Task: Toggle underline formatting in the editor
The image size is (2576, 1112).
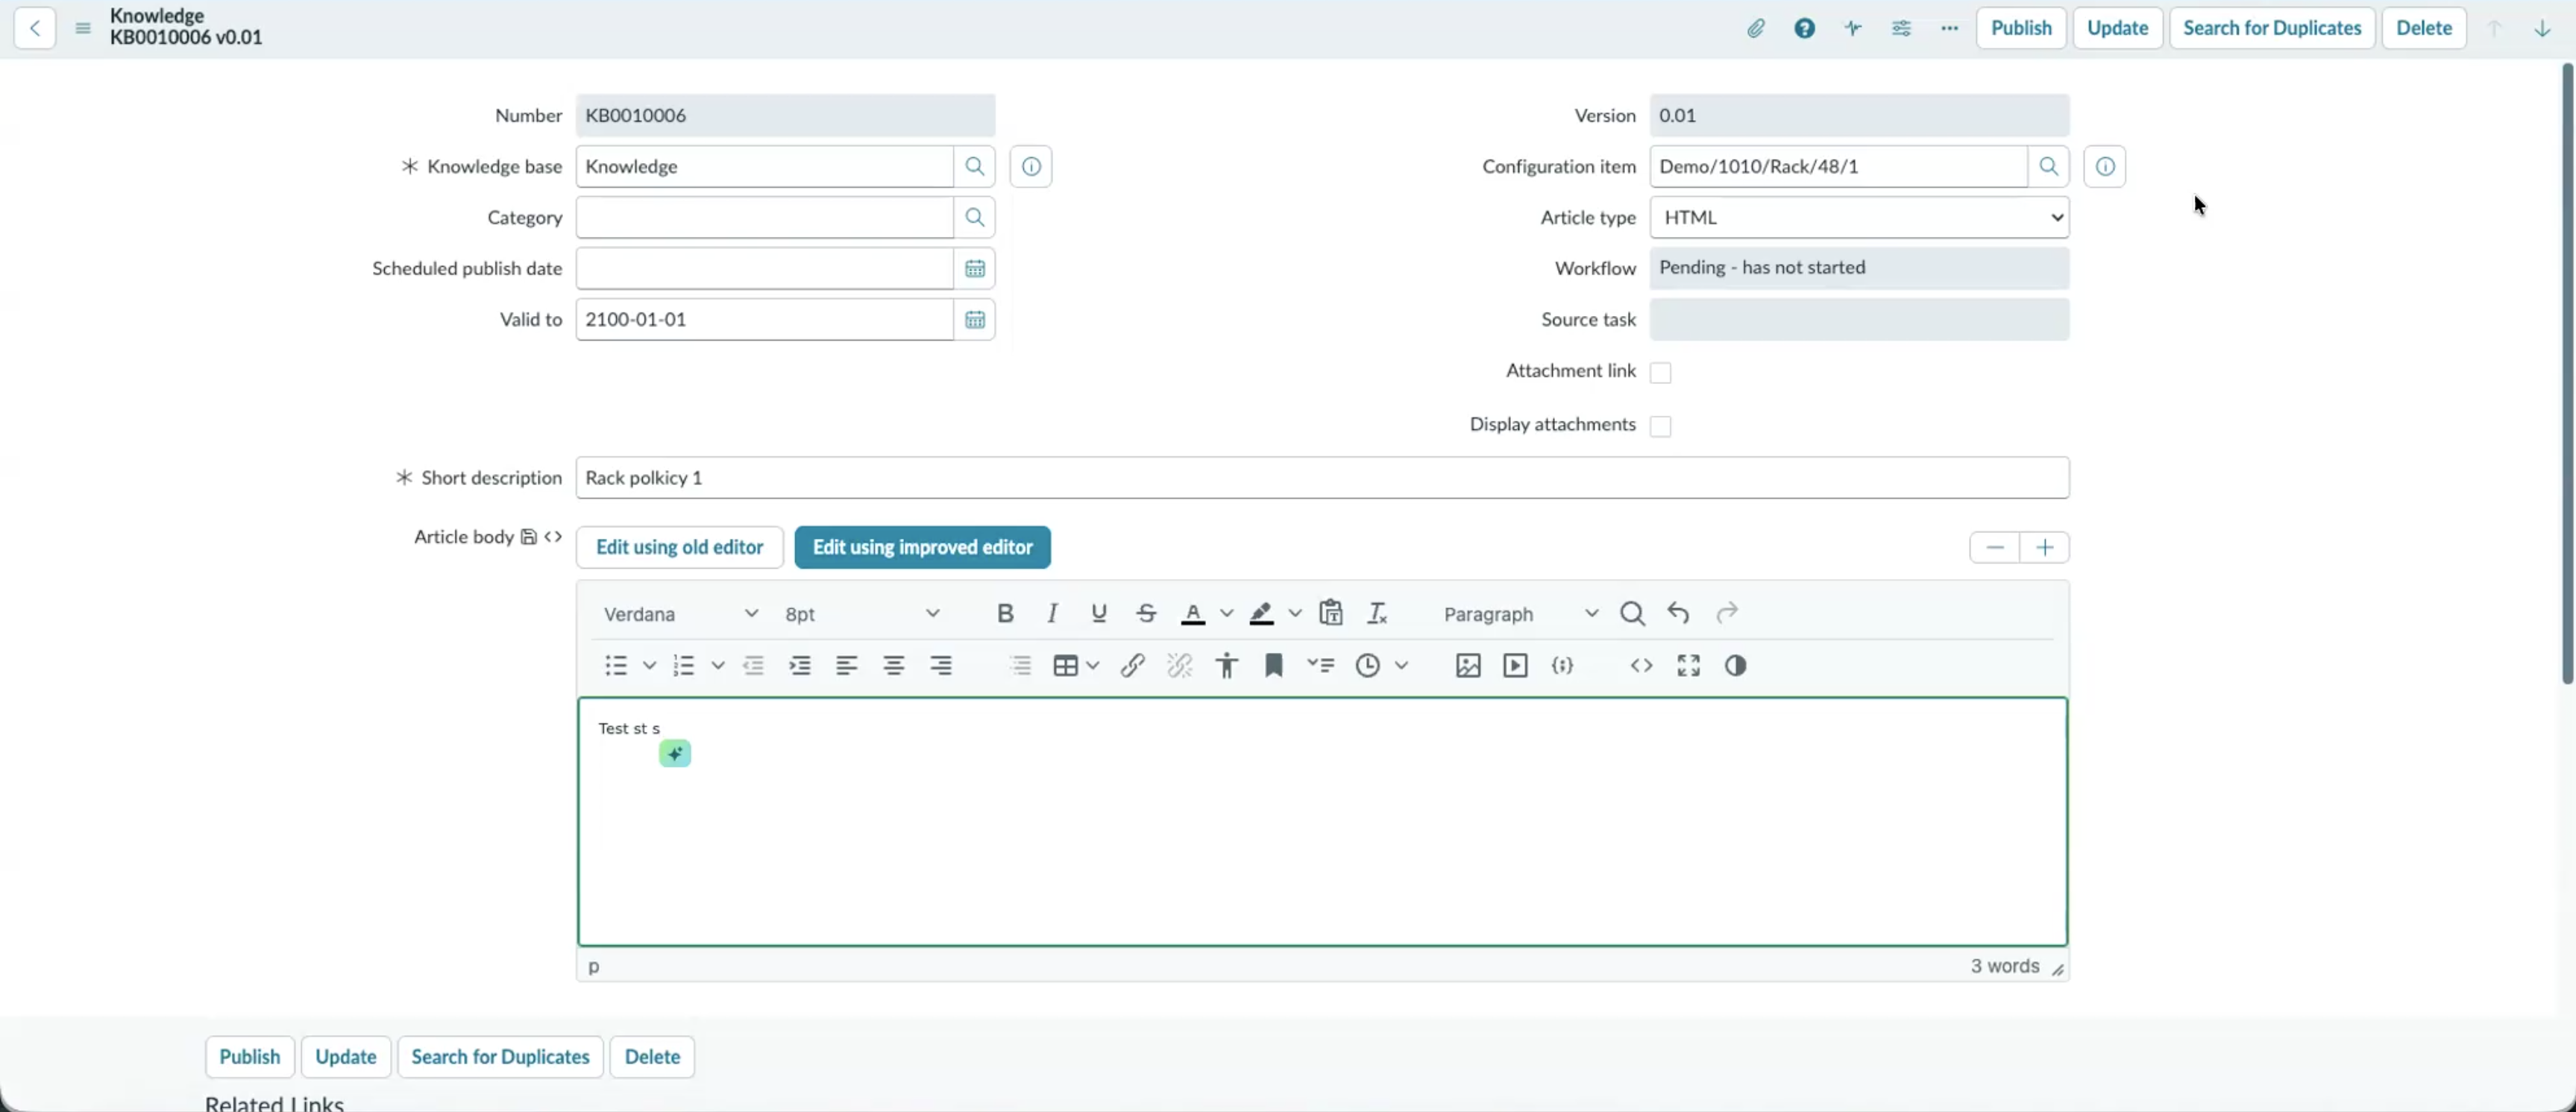Action: click(x=1099, y=613)
